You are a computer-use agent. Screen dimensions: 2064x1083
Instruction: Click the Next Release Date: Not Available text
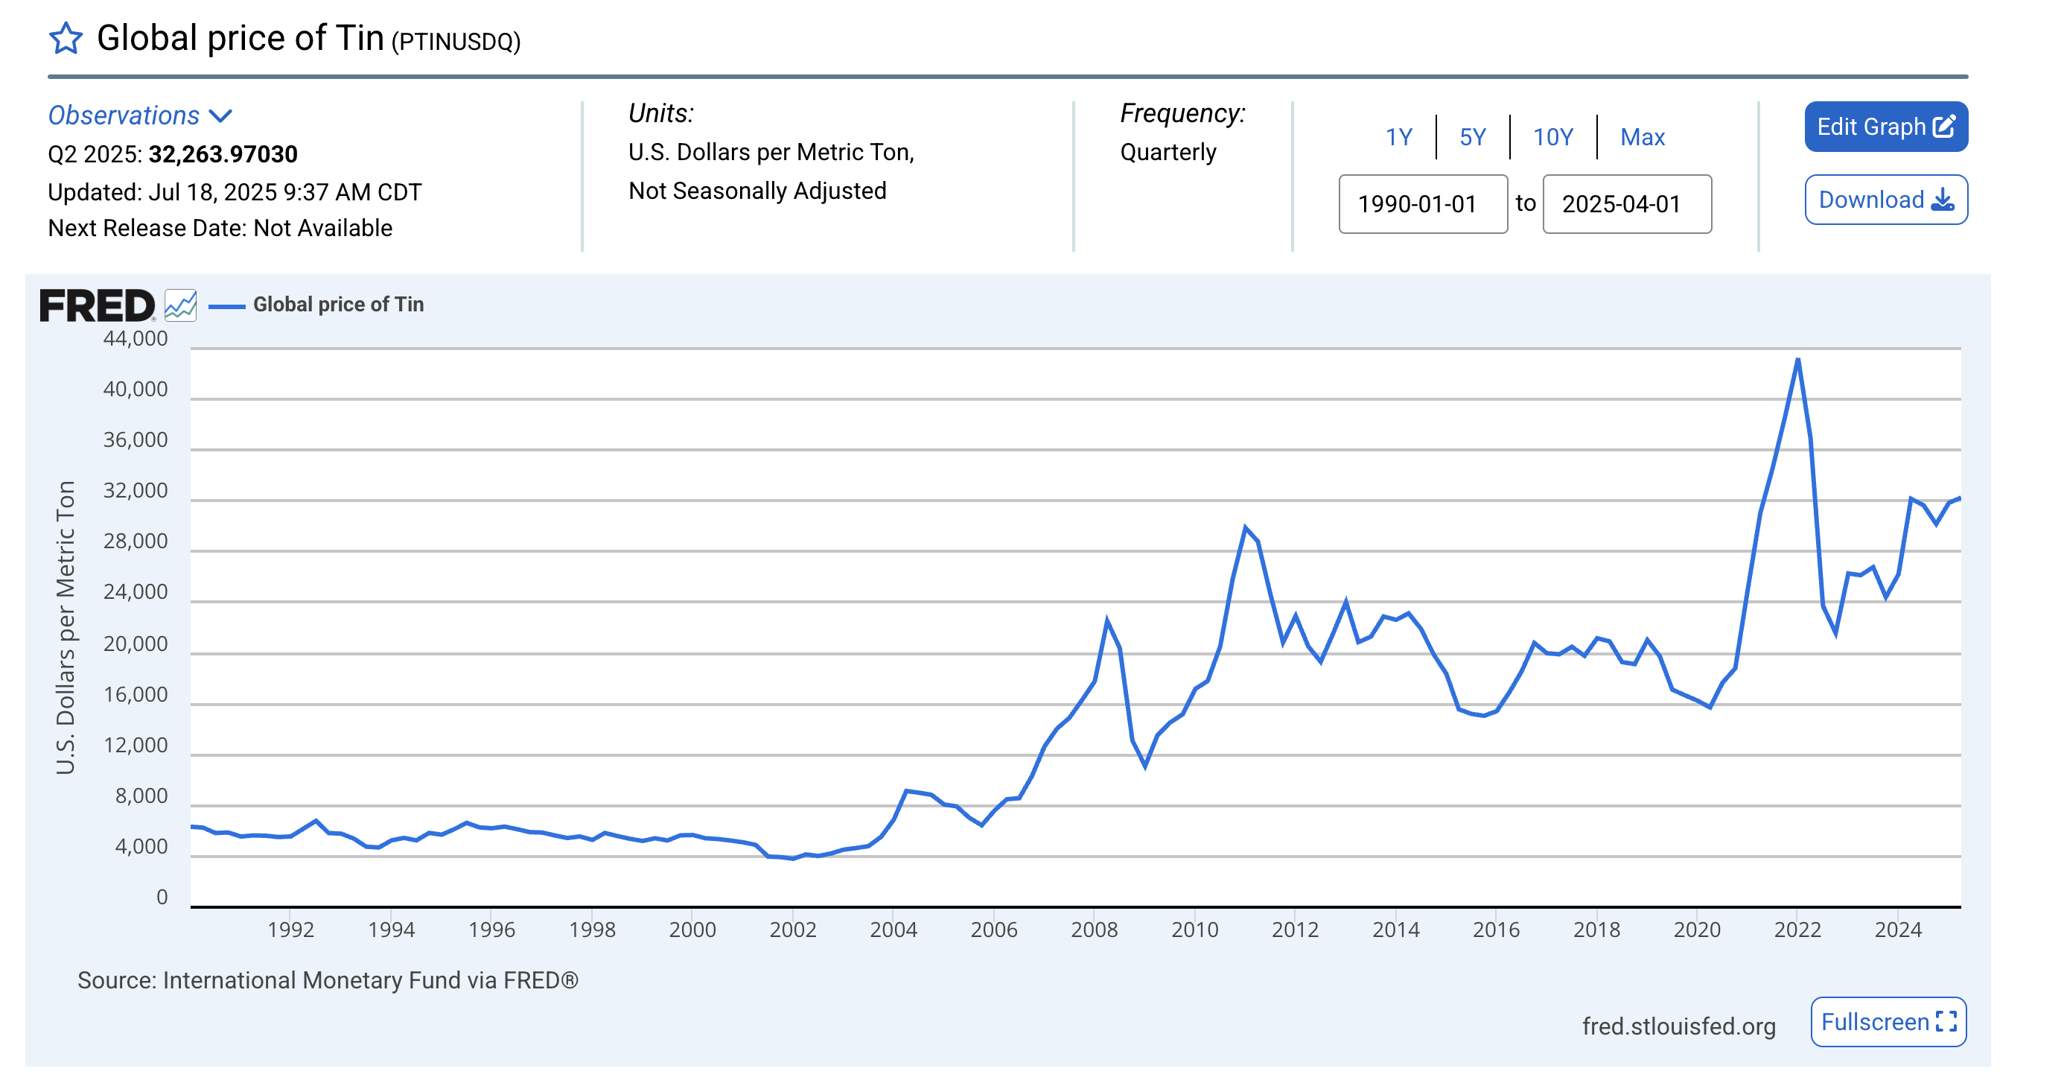point(220,228)
